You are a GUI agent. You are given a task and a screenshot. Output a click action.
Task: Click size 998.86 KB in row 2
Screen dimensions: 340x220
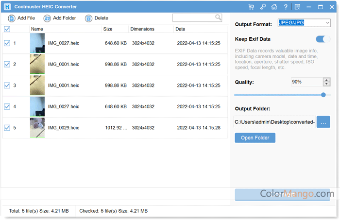(116, 64)
